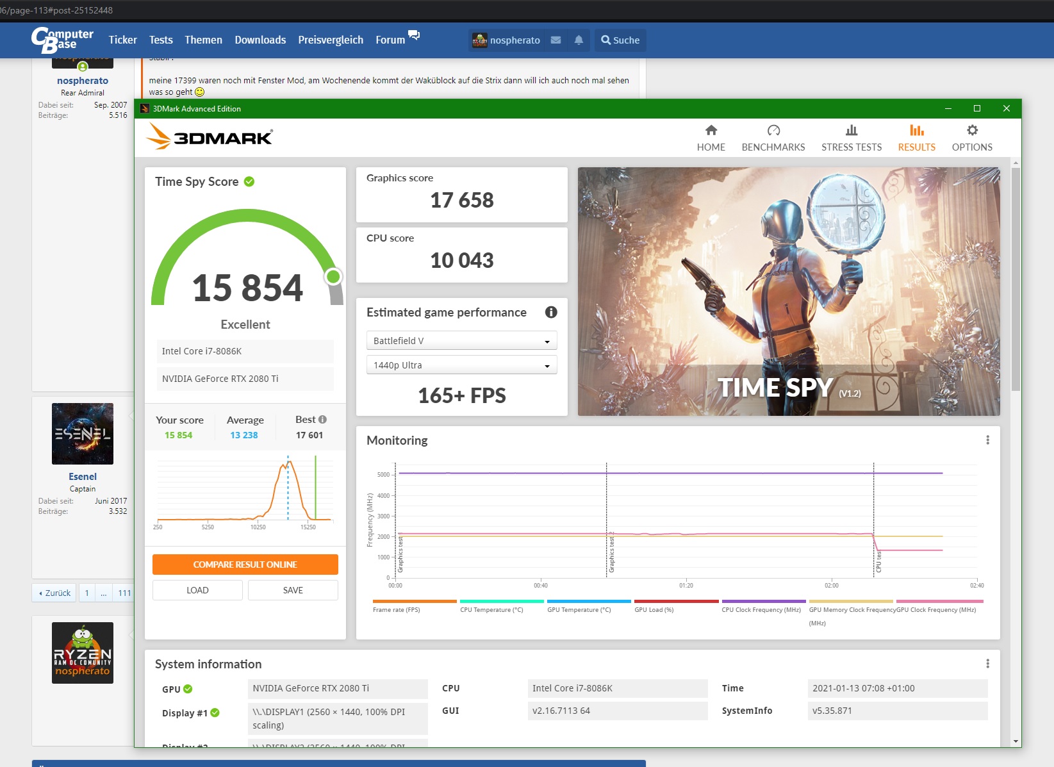This screenshot has height=767, width=1054.
Task: Select the Results tab
Action: click(x=916, y=138)
